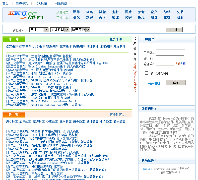The image size is (198, 180).
Task: Open the 英语课件 link
Action: (x=39, y=46)
